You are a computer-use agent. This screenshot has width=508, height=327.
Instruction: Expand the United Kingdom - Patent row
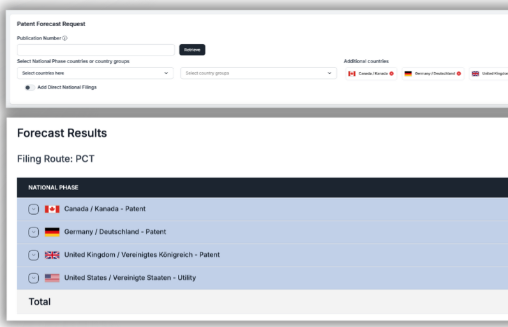tap(34, 255)
